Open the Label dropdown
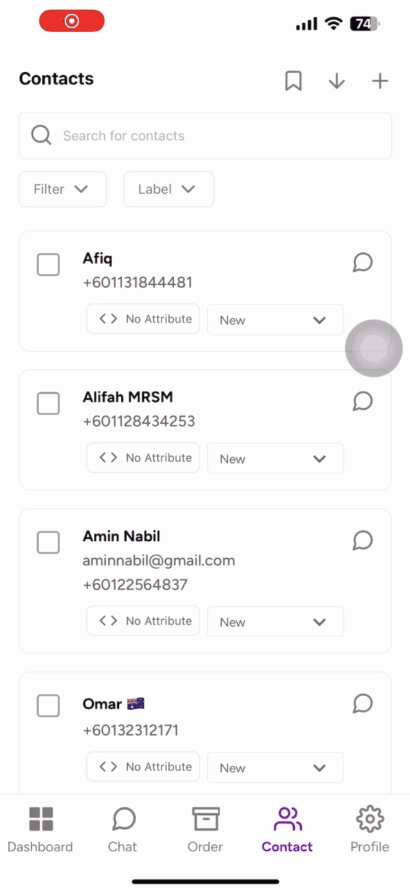Screen dimensions: 410x888 click(x=169, y=189)
